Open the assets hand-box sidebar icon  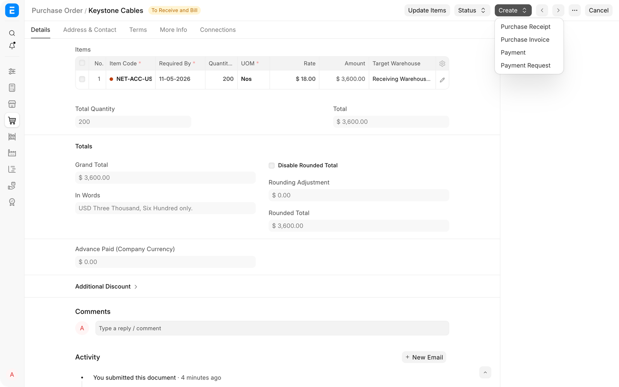[12, 186]
